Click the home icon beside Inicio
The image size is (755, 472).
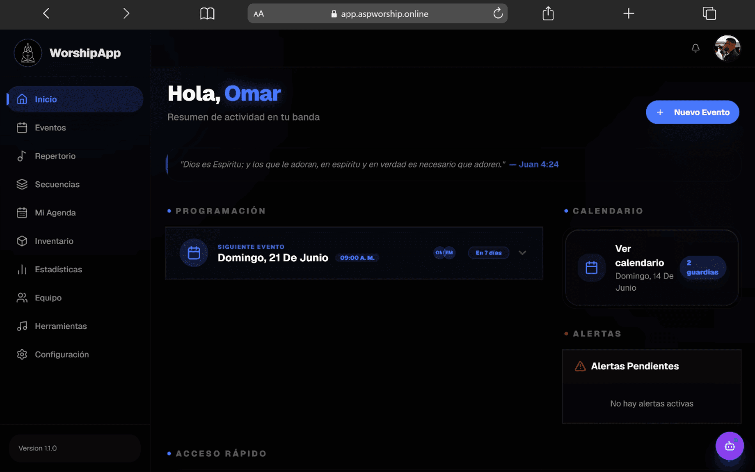[22, 99]
